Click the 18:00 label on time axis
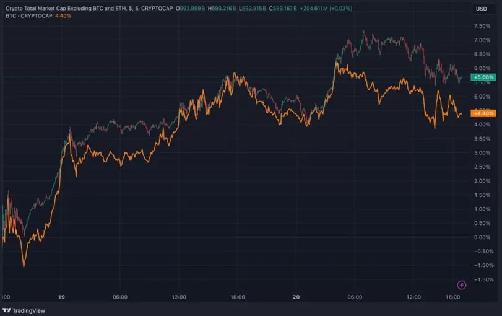502x316 pixels. click(x=238, y=297)
